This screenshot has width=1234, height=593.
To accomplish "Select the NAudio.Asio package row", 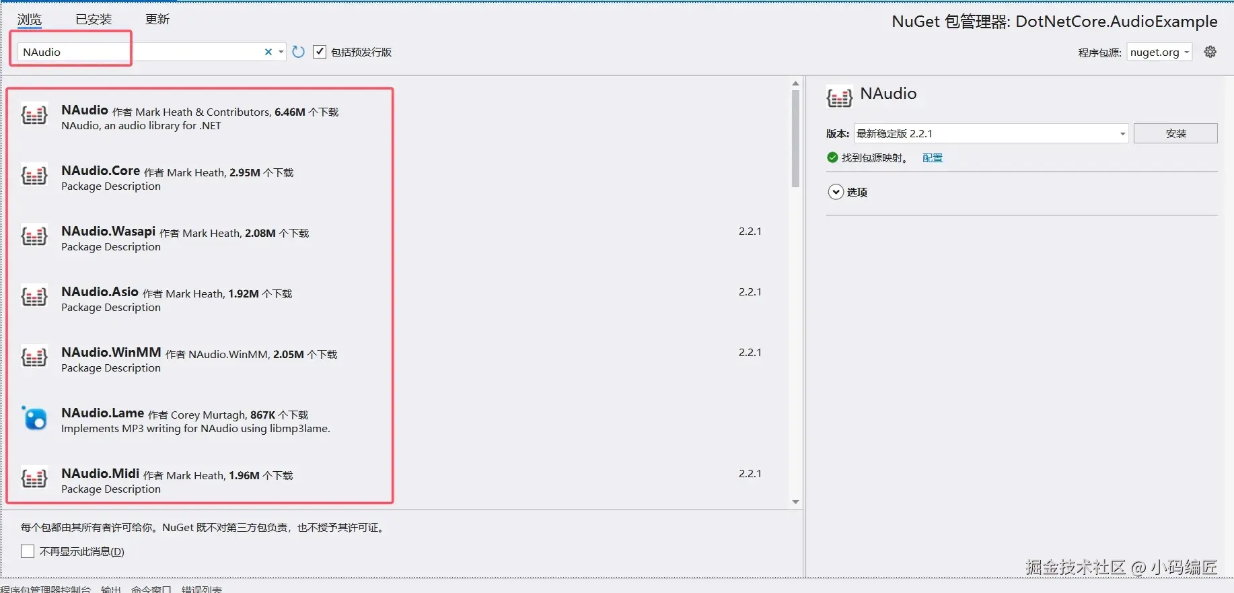I will click(397, 300).
